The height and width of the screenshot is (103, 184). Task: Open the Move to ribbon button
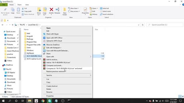39,11
